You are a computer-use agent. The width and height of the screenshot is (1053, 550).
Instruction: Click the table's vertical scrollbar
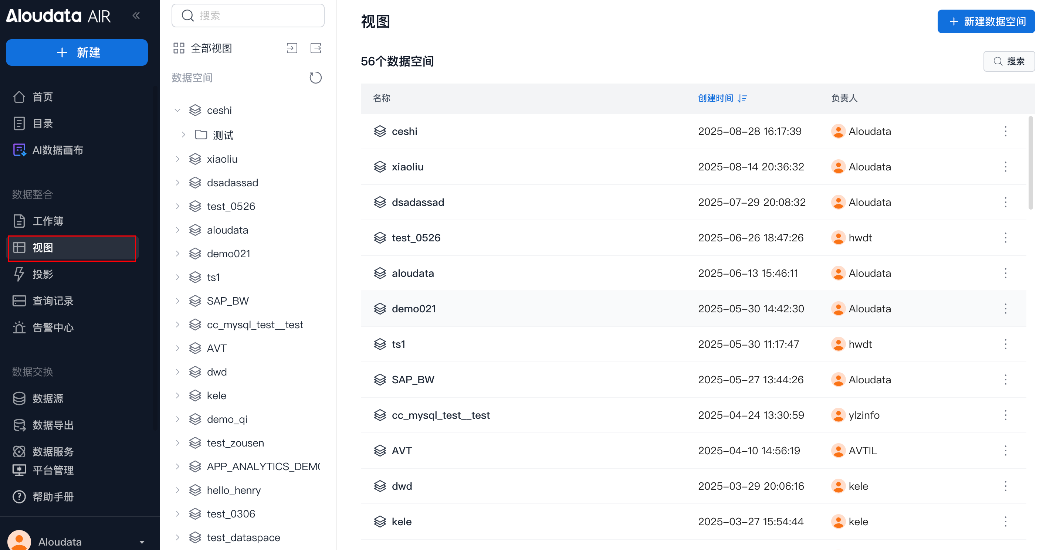[1030, 163]
